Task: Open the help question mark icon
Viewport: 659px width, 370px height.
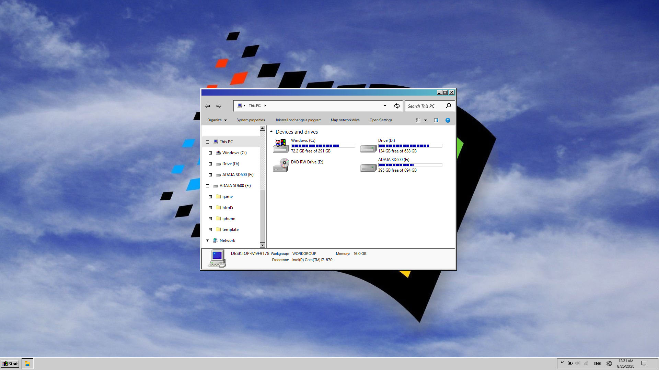Action: coord(448,120)
